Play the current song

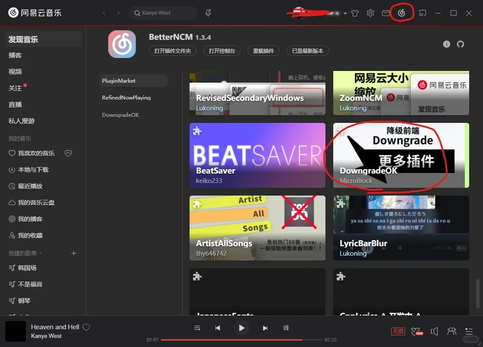point(241,328)
